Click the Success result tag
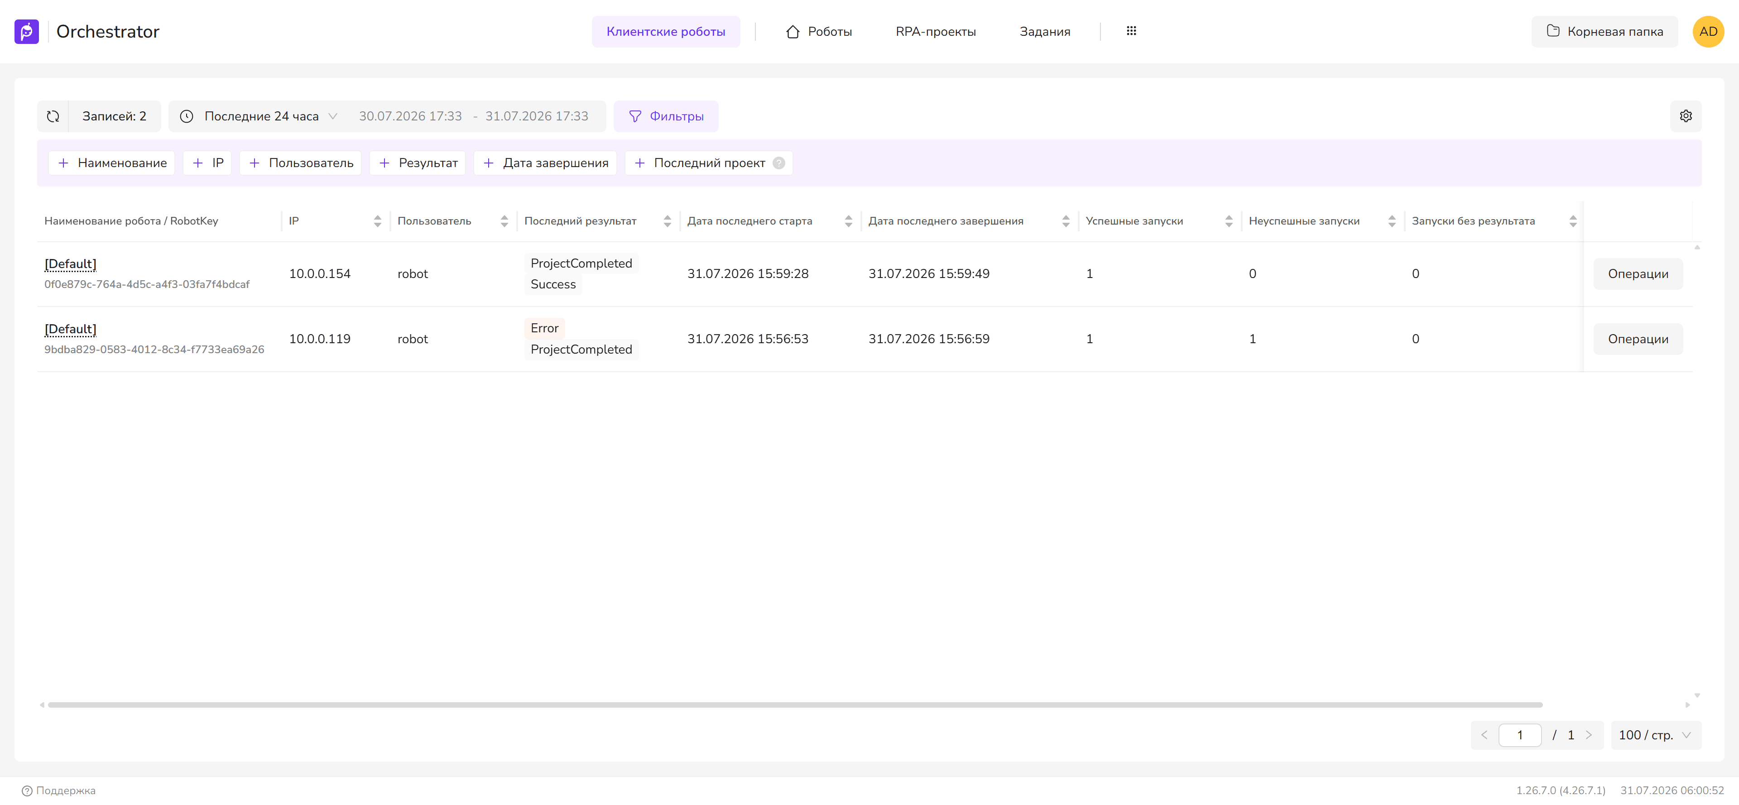Image resolution: width=1739 pixels, height=805 pixels. tap(553, 284)
